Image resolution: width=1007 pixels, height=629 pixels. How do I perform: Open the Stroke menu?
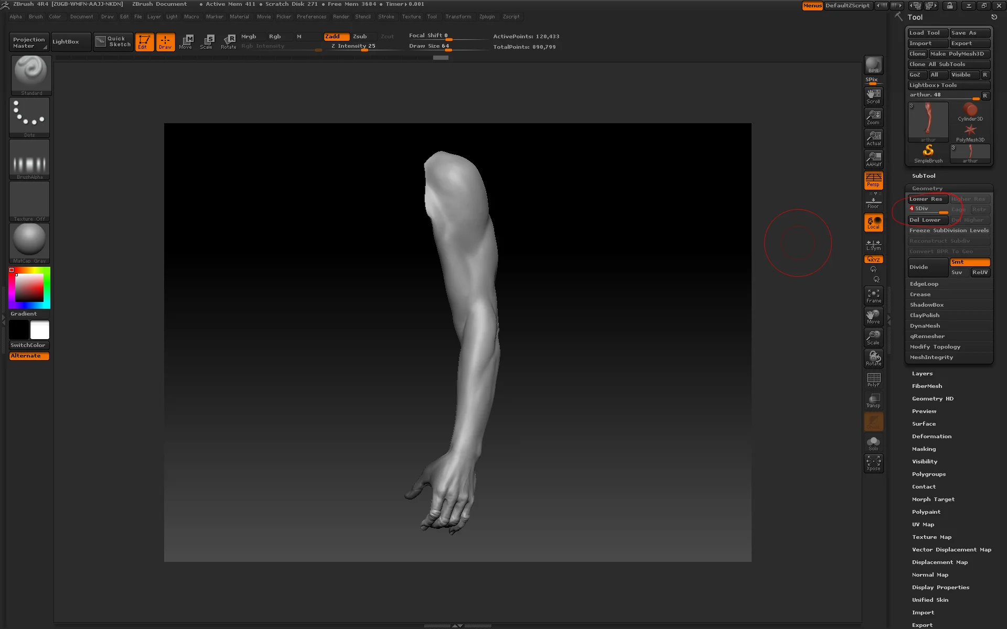(386, 17)
